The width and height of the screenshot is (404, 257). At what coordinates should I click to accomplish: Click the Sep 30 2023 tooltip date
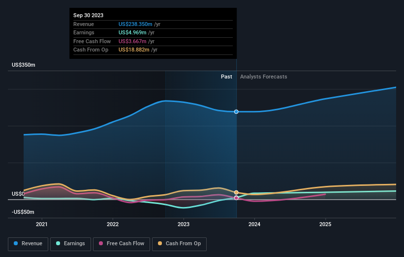pyautogui.click(x=89, y=15)
